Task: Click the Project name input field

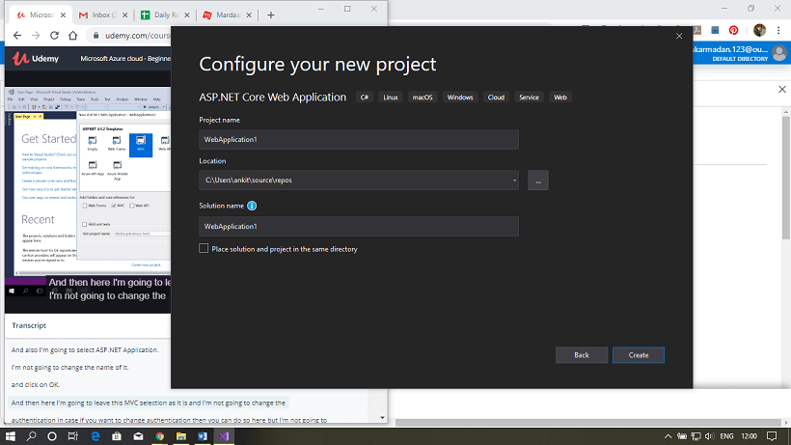Action: (x=359, y=139)
